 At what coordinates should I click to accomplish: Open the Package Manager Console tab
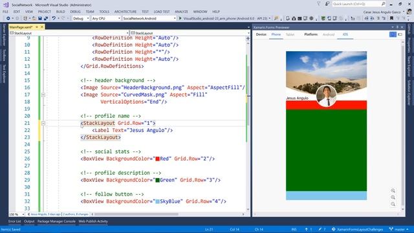click(x=56, y=221)
